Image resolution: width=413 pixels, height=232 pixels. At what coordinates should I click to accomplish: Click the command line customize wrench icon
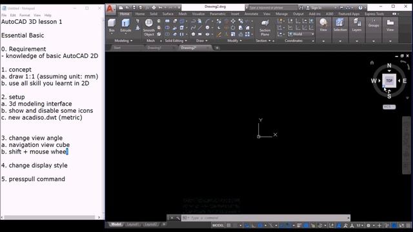178,218
